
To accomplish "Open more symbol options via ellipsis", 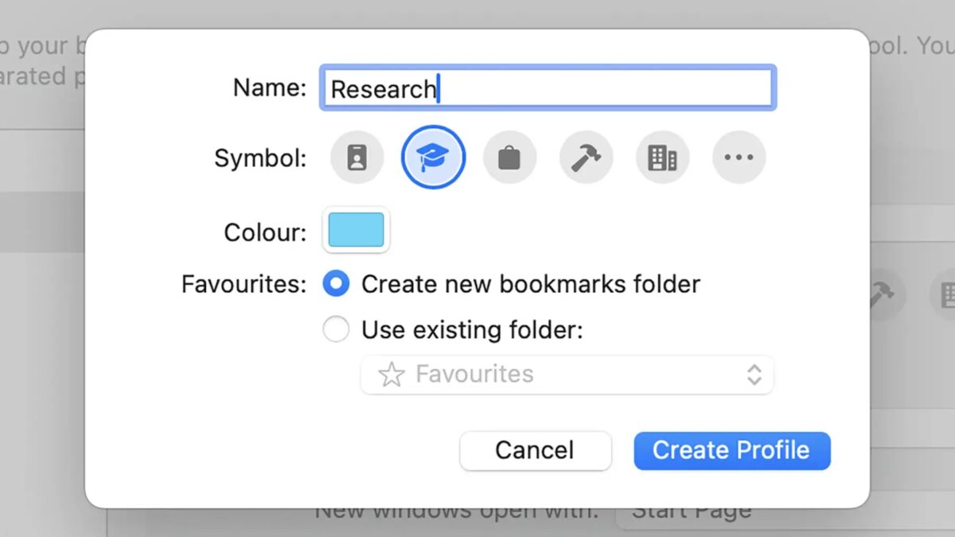I will click(739, 157).
